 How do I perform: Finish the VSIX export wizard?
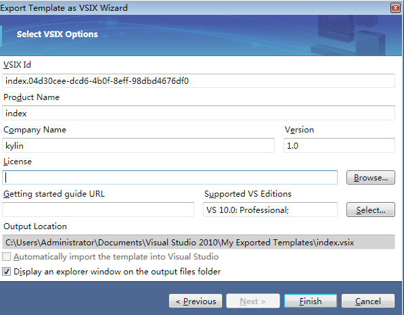coord(311,301)
